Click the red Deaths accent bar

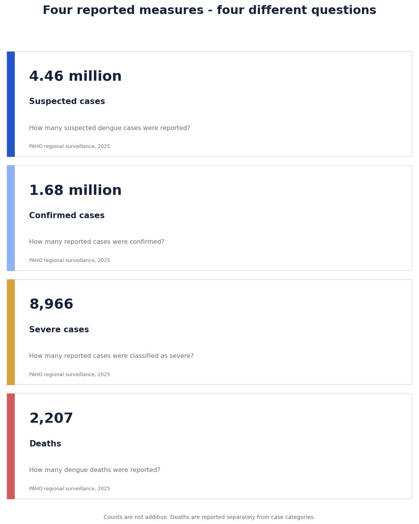point(11,446)
